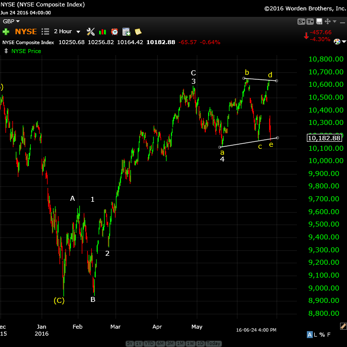
Task: Open the wrench and screwdriver chart settings tool
Action: (x=91, y=32)
